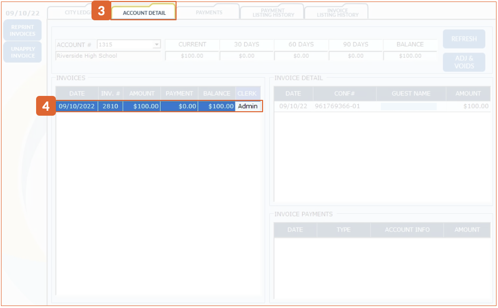498x308 pixels.
Task: Click the Reprint Invoices button
Action: [23, 31]
